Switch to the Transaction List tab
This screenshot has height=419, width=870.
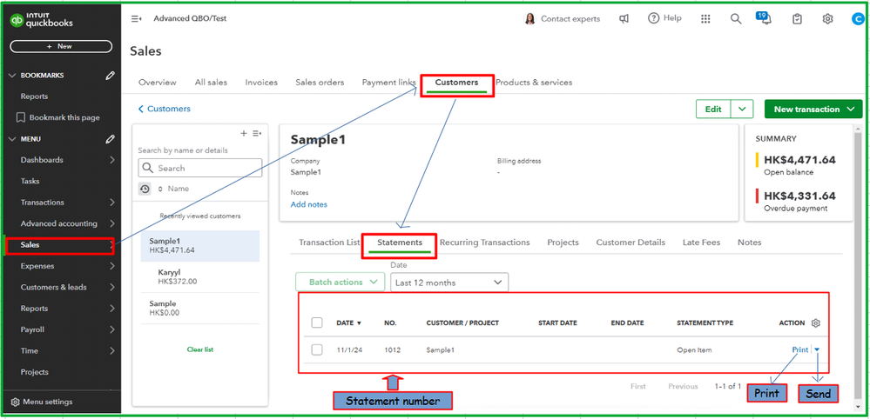(329, 243)
